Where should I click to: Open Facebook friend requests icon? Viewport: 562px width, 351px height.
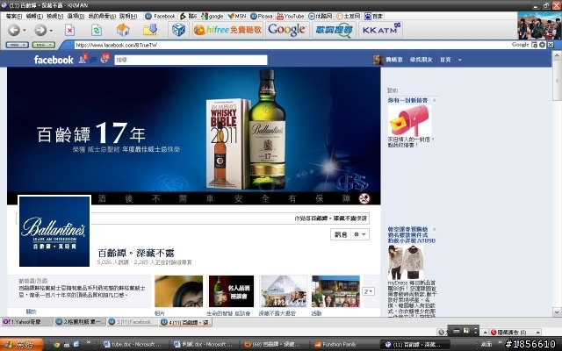[x=82, y=60]
